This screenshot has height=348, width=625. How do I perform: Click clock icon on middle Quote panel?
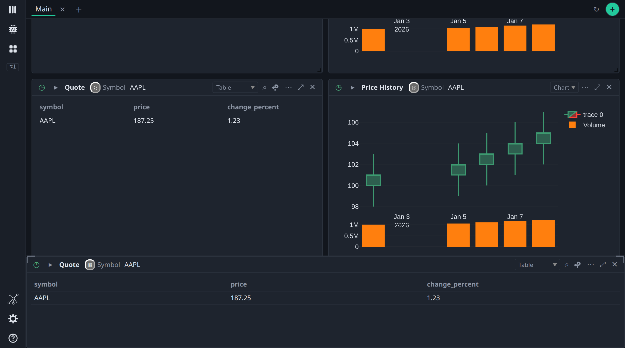click(42, 88)
